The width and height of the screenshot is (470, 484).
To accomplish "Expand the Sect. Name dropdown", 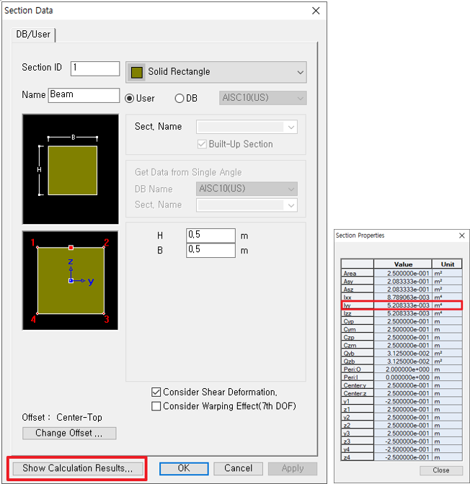I will (x=291, y=127).
